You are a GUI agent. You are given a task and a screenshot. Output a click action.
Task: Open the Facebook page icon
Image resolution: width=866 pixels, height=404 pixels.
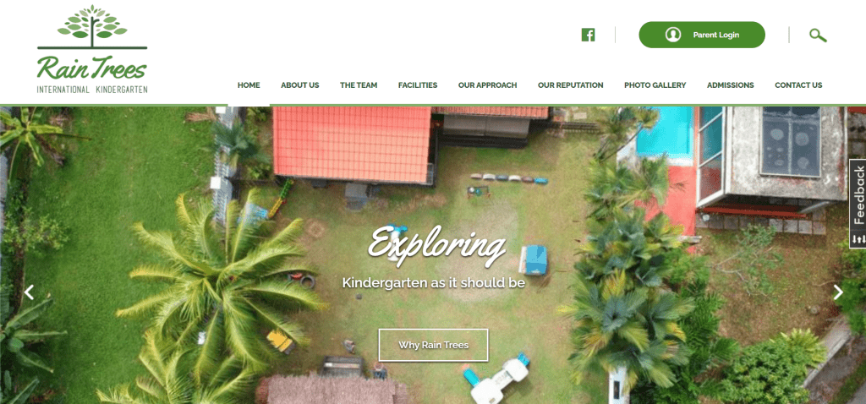click(589, 35)
